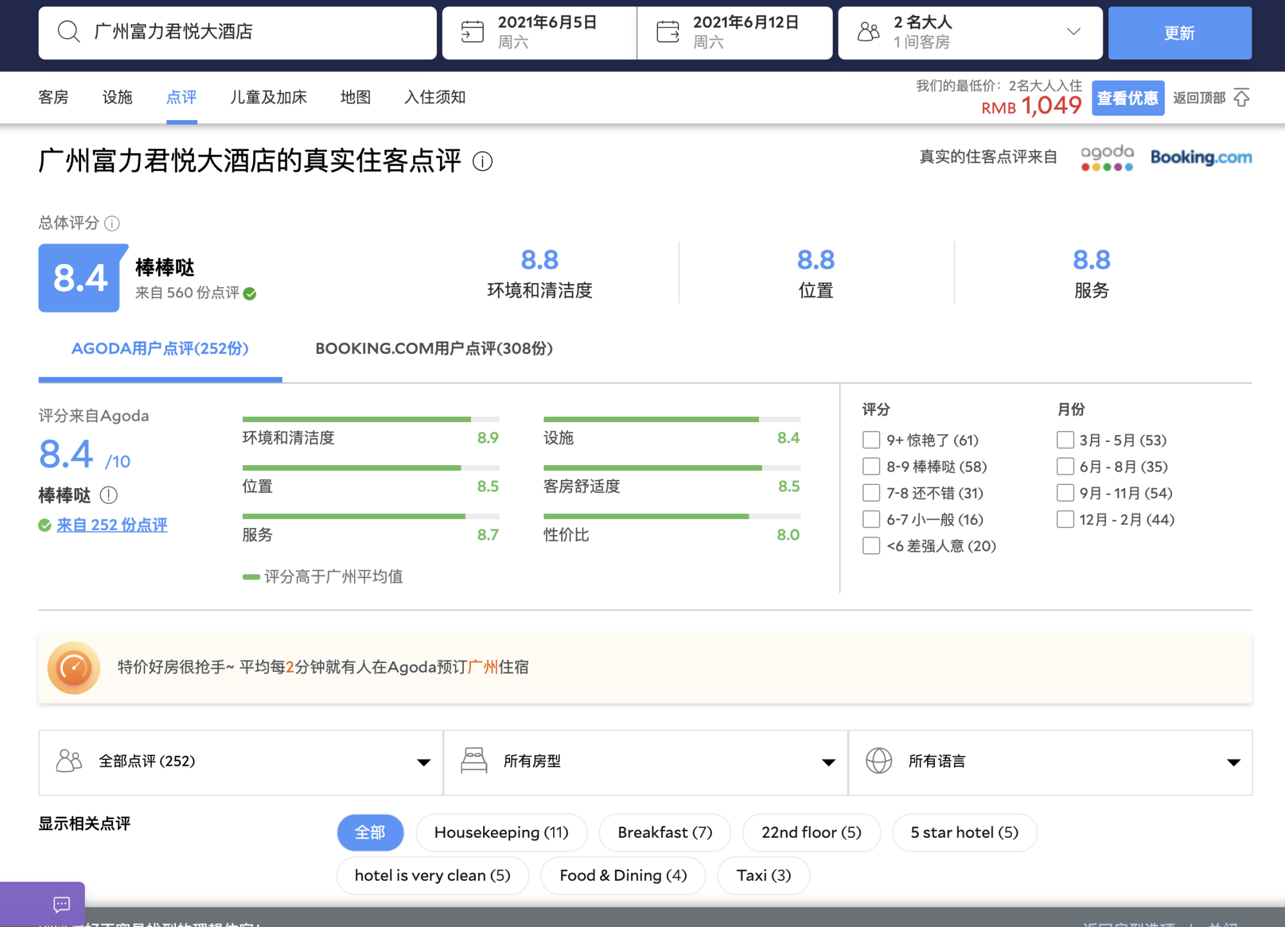Go to the 入住须知 tab
The height and width of the screenshot is (927, 1285).
(x=435, y=97)
